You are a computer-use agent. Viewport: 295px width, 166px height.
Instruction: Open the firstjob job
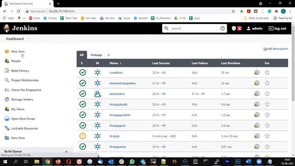pyautogui.click(x=114, y=136)
